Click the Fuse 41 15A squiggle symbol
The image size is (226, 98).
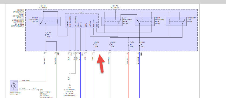click(129, 44)
